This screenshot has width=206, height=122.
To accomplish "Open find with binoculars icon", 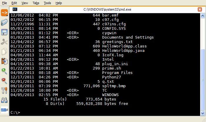I will tap(4, 100).
